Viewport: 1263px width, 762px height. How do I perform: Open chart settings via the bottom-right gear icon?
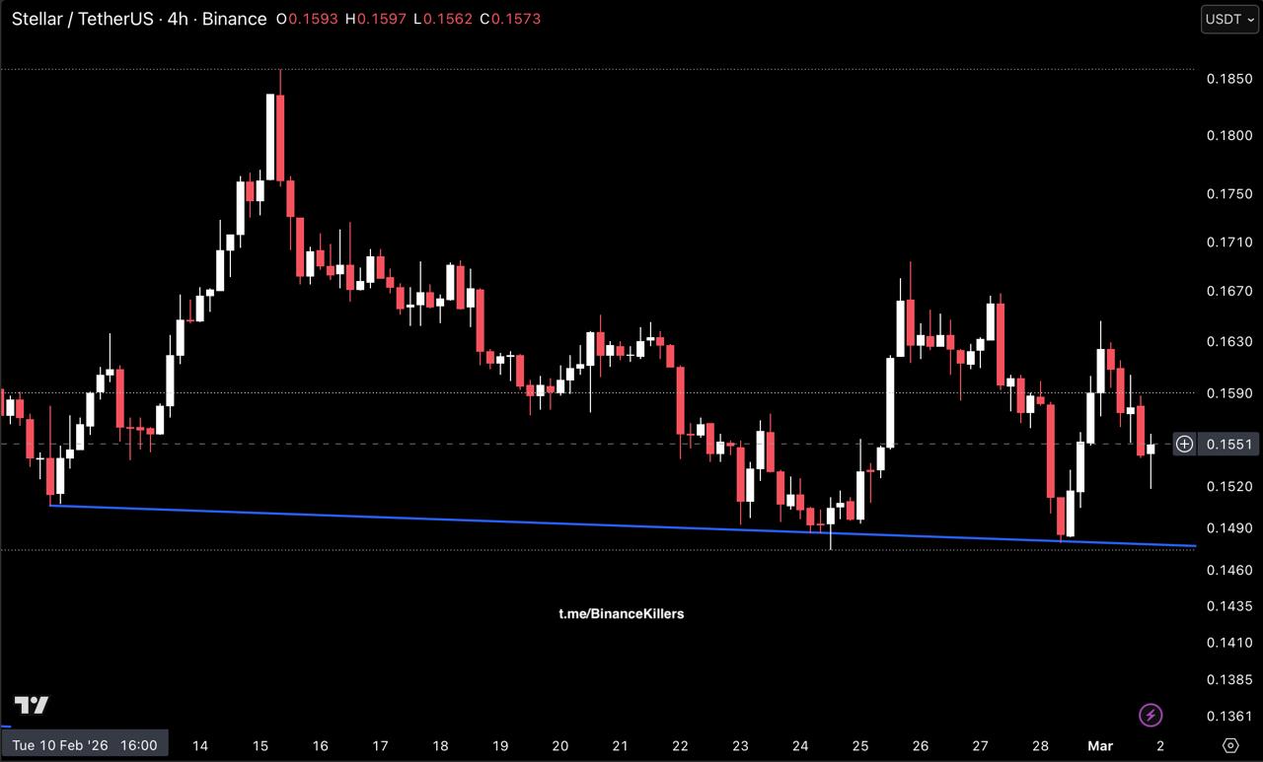coord(1229,745)
